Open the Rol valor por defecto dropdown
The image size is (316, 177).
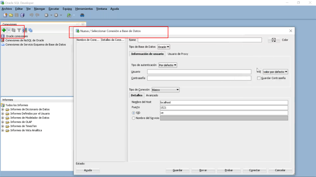pyautogui.click(x=275, y=72)
